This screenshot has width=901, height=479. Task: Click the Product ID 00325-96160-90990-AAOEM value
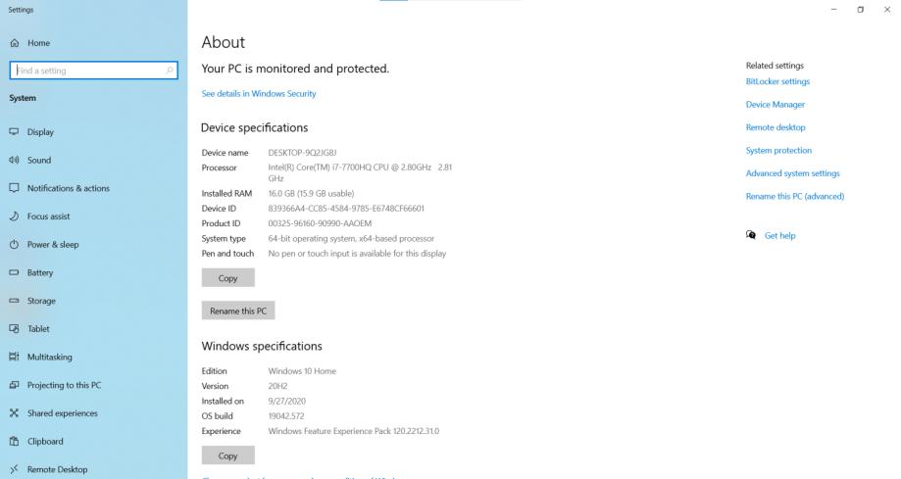(x=320, y=223)
